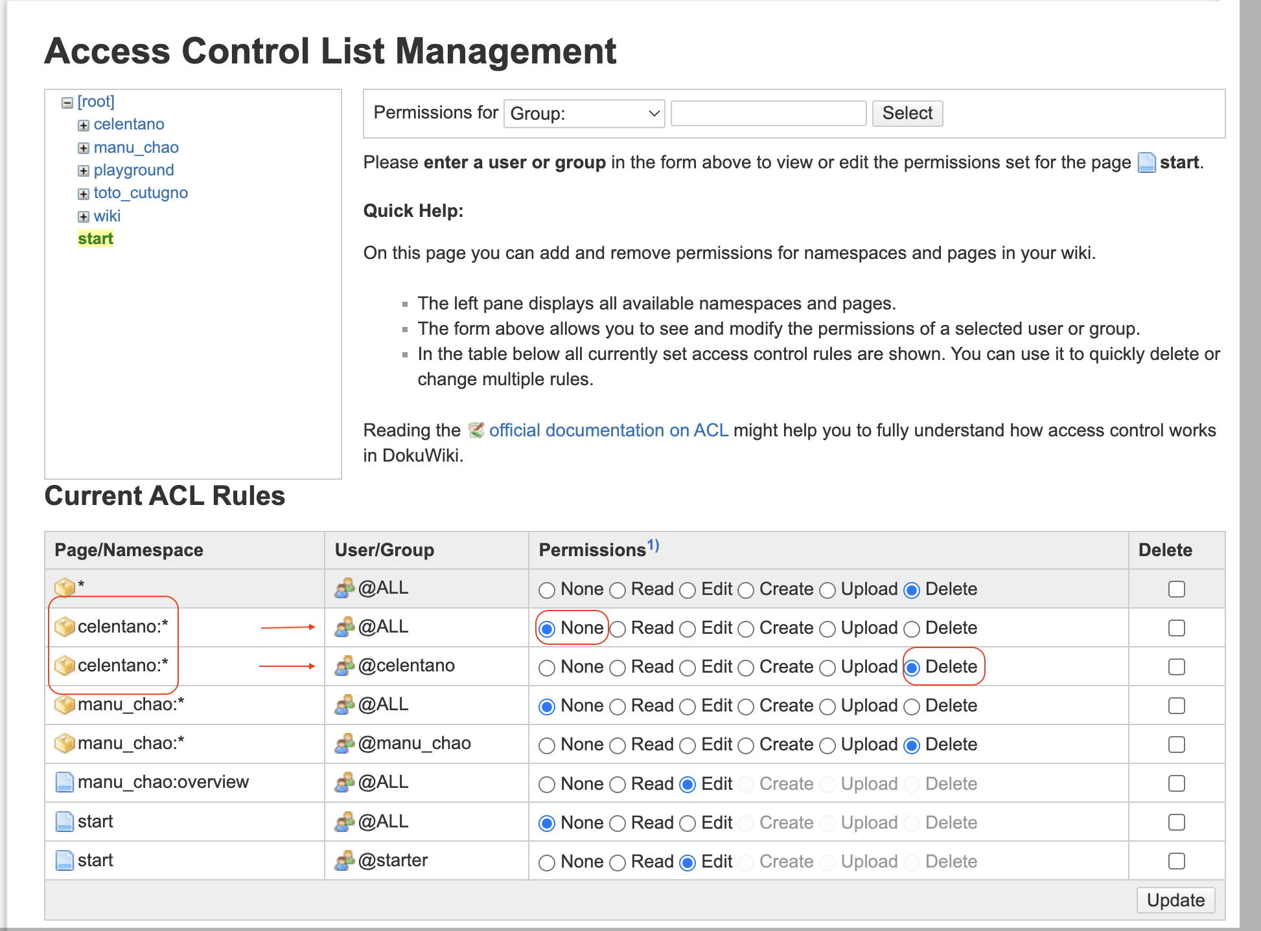
Task: Click the namespace icon beside manu_chao:* @manu_chao row
Action: tap(64, 743)
